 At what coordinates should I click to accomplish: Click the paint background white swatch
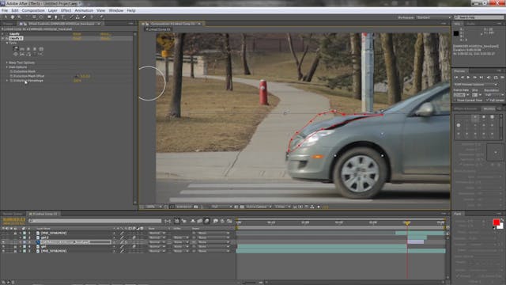click(500, 226)
